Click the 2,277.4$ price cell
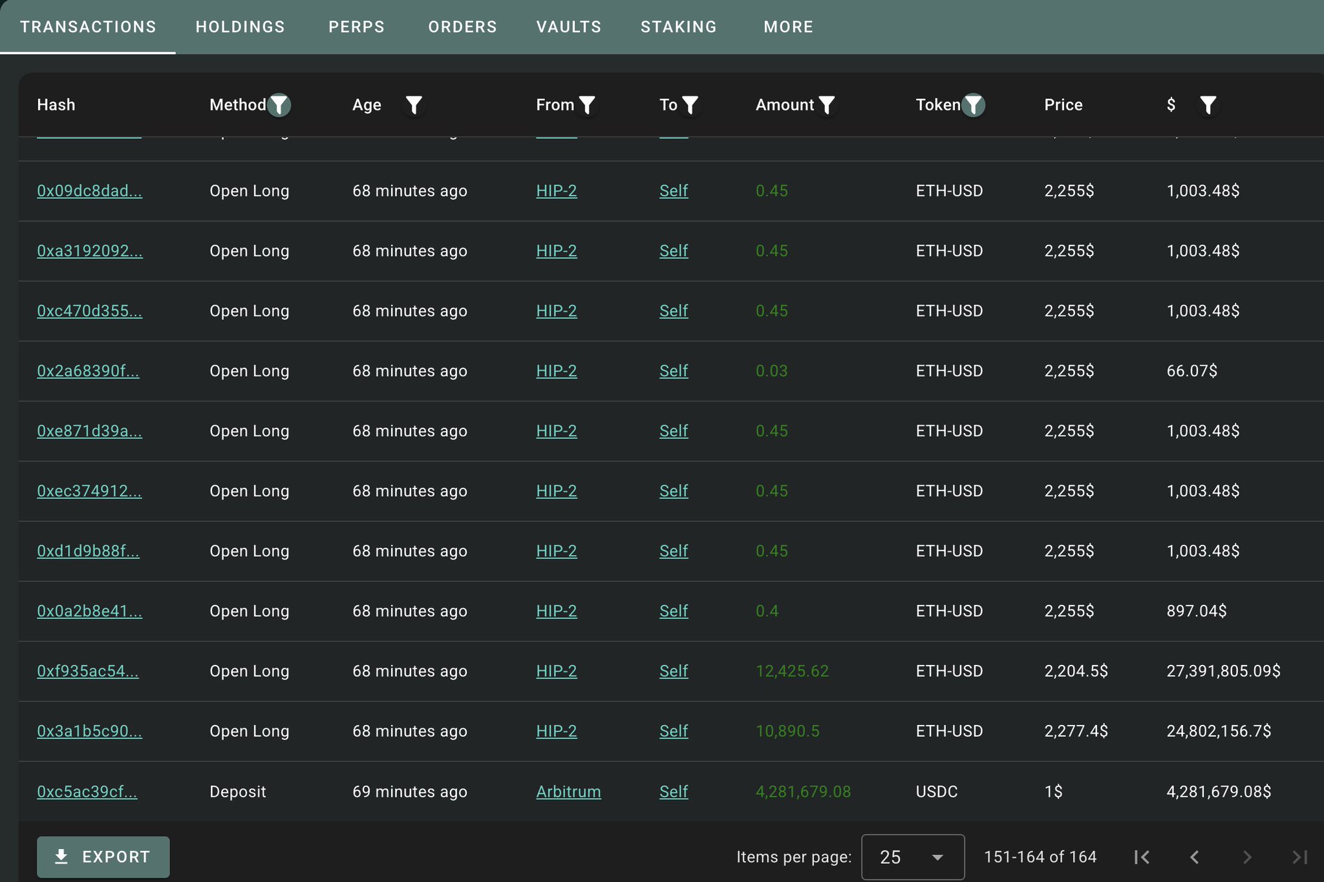The height and width of the screenshot is (882, 1324). click(1076, 731)
